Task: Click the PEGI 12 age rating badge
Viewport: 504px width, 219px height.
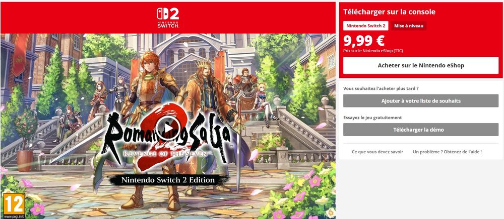Action: point(14,203)
